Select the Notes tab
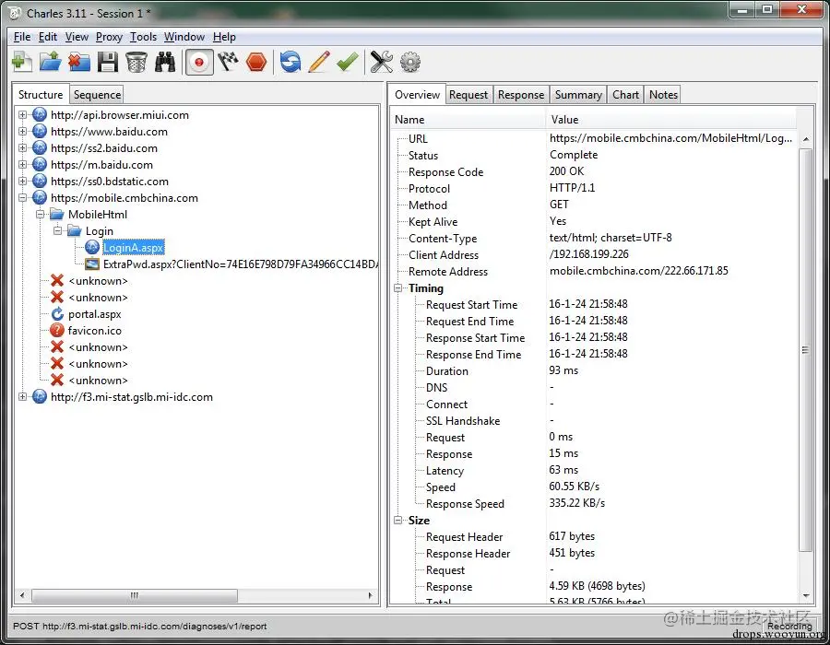Image resolution: width=830 pixels, height=645 pixels. pos(663,95)
